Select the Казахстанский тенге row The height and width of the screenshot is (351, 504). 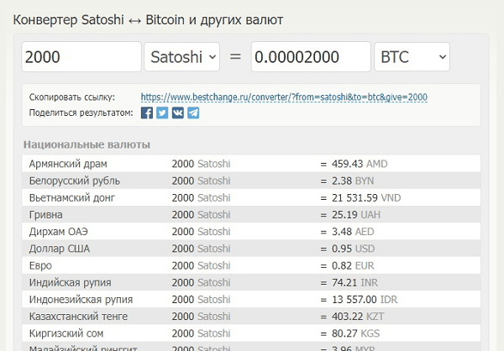pos(251,317)
